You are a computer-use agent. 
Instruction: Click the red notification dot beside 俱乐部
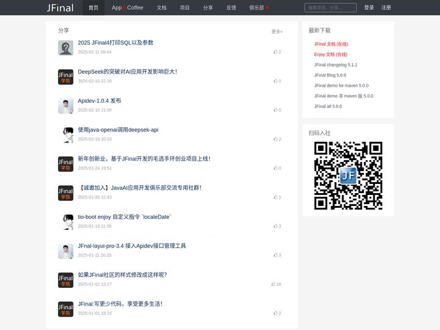(267, 7)
